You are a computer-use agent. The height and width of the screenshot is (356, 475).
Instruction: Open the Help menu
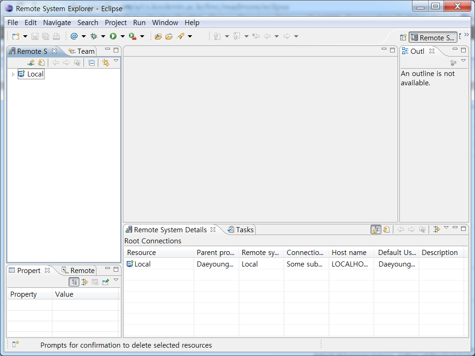coord(192,23)
